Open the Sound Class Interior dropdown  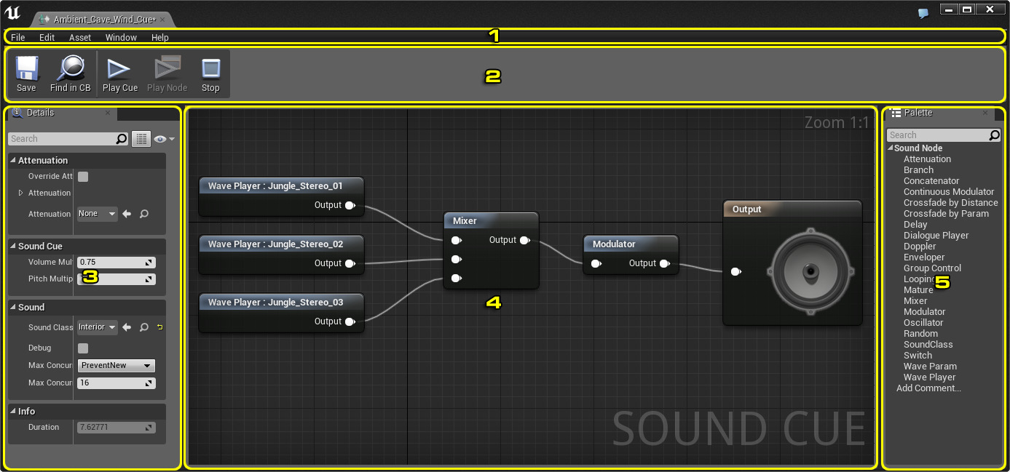click(x=96, y=327)
